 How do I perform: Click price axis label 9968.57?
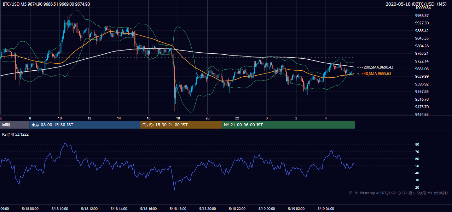[422, 16]
